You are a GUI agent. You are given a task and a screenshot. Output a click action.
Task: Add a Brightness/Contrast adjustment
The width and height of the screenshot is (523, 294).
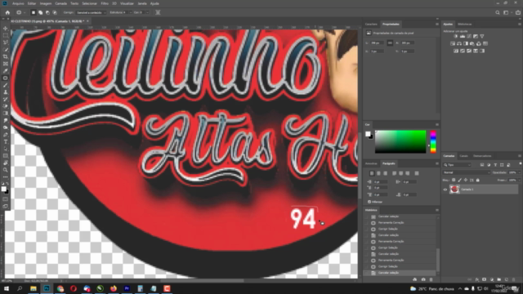pos(456,36)
